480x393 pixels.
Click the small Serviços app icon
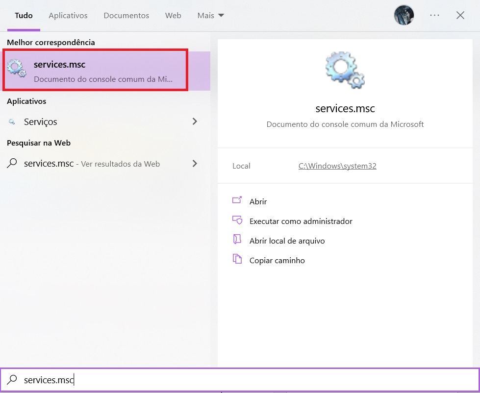click(12, 122)
